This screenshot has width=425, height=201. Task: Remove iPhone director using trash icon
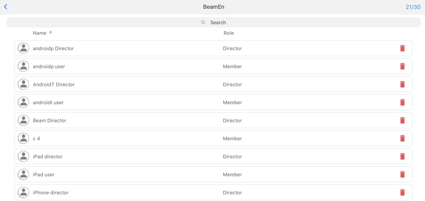pos(402,192)
